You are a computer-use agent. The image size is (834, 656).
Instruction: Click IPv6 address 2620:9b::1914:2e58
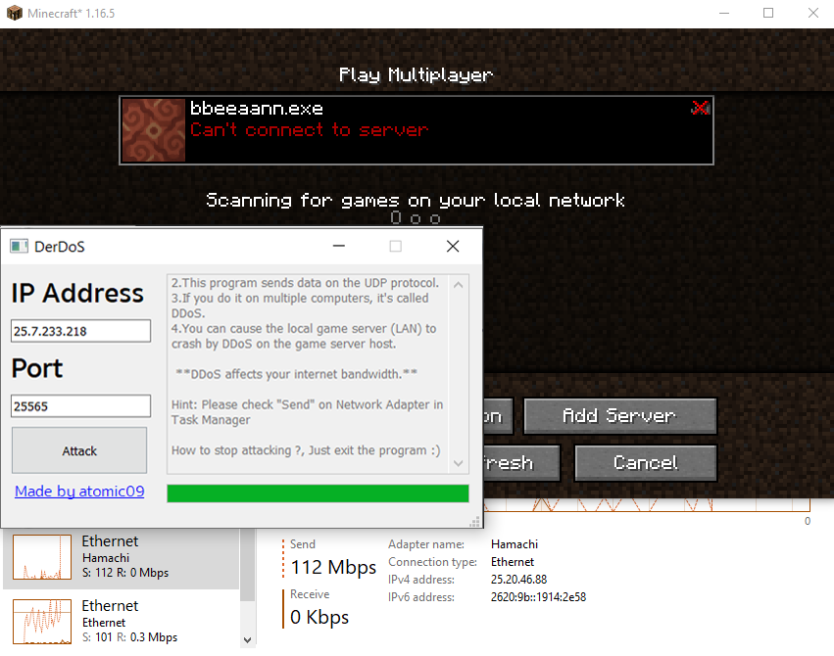pos(538,597)
